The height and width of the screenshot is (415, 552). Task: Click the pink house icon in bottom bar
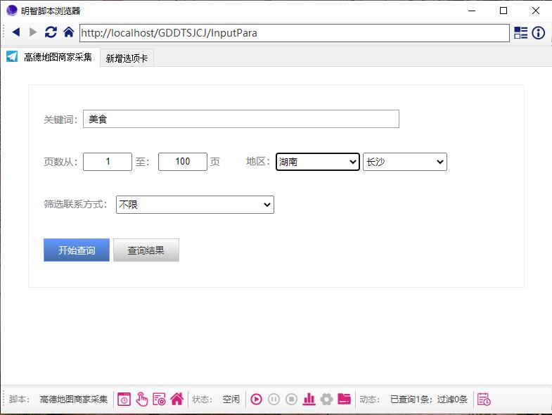176,400
